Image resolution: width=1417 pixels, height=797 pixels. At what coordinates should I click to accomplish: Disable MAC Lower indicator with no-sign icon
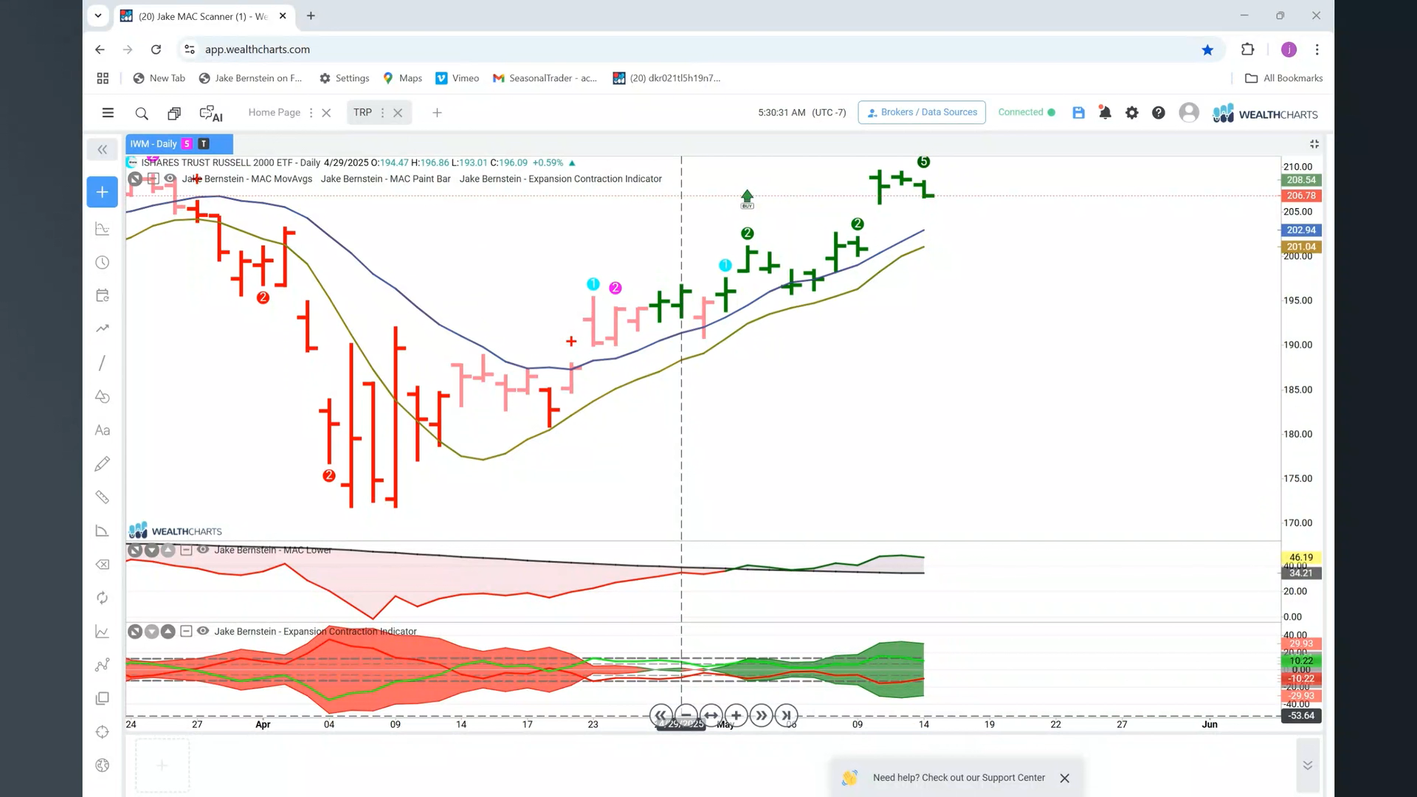click(135, 550)
